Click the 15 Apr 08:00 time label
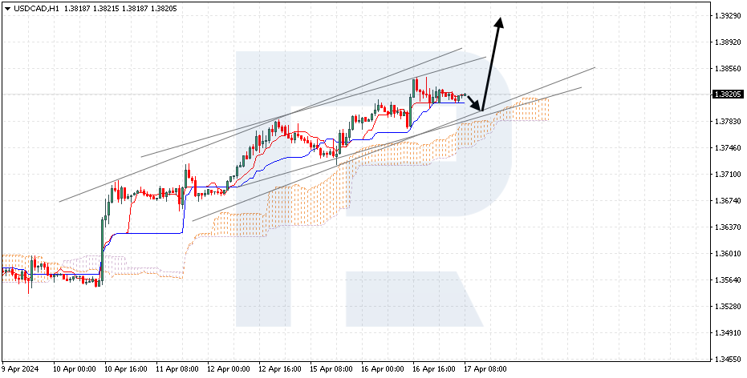Image resolution: width=747 pixels, height=378 pixels. [x=331, y=369]
